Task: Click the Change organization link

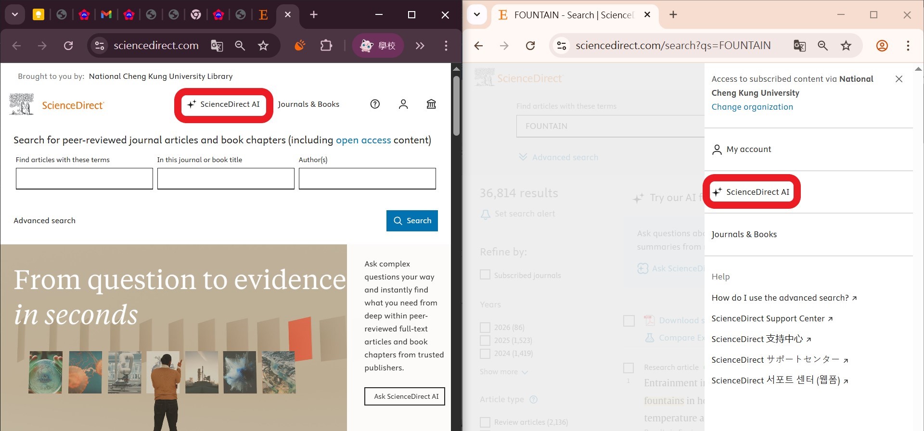Action: tap(752, 107)
